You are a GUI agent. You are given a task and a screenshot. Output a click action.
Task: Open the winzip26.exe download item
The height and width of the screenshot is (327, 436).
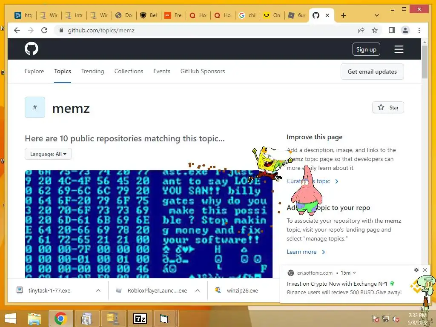tap(242, 290)
